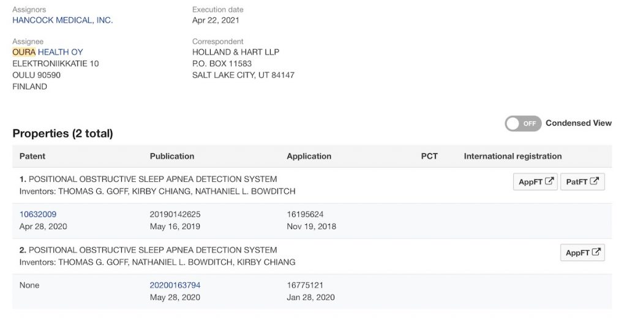The height and width of the screenshot is (318, 627).
Task: Click the HOLLAND & HART LLP correspondent name
Action: pos(236,52)
